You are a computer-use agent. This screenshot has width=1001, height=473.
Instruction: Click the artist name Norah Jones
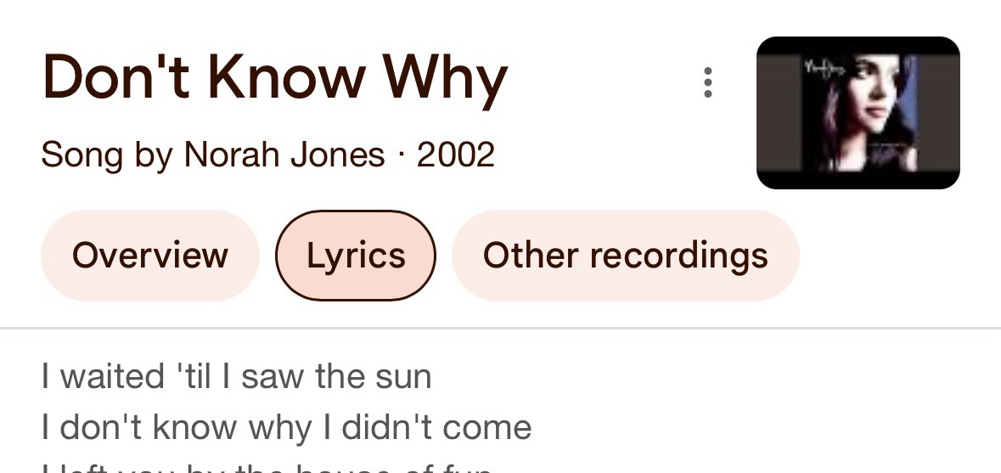[284, 155]
